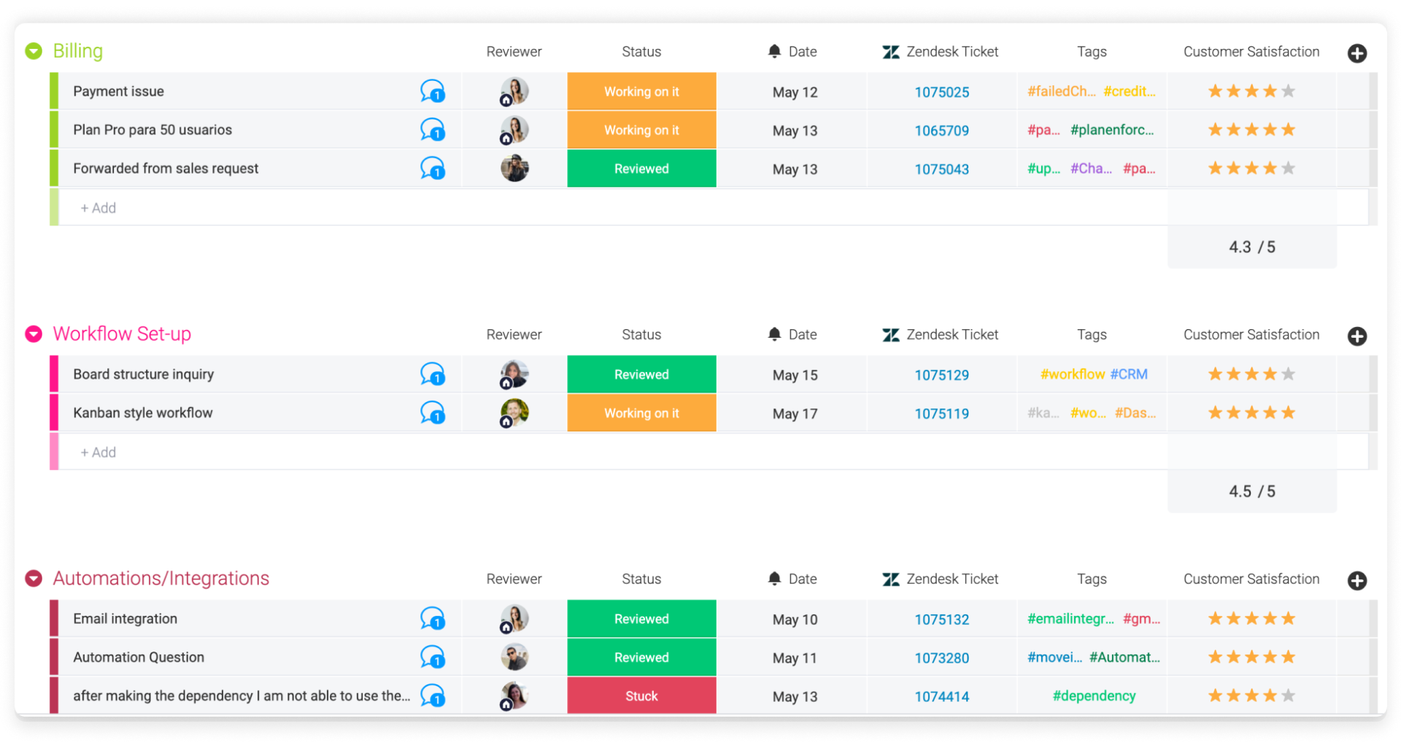Click reviewer avatar for Plan Pro para 50 usuarios
The width and height of the screenshot is (1401, 745).
[514, 131]
